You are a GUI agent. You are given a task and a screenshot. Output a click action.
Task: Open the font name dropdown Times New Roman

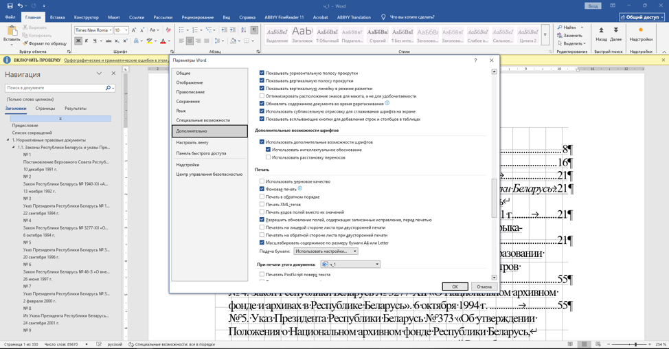[x=93, y=30]
